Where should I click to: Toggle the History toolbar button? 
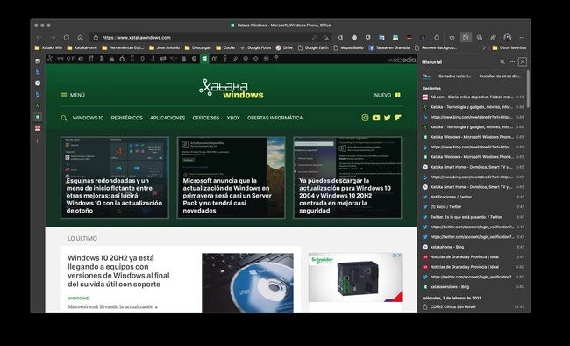tap(466, 38)
